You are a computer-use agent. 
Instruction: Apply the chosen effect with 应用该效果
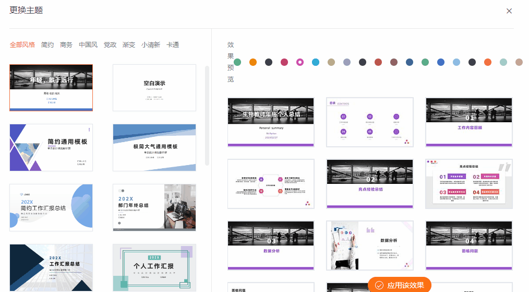400,285
